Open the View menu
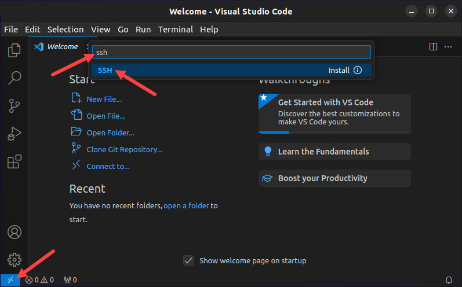The width and height of the screenshot is (462, 287). (100, 30)
